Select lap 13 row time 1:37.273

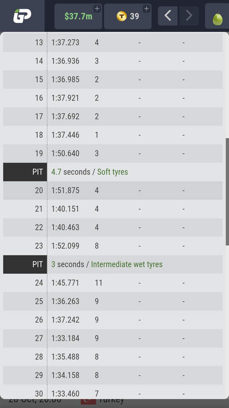click(66, 43)
